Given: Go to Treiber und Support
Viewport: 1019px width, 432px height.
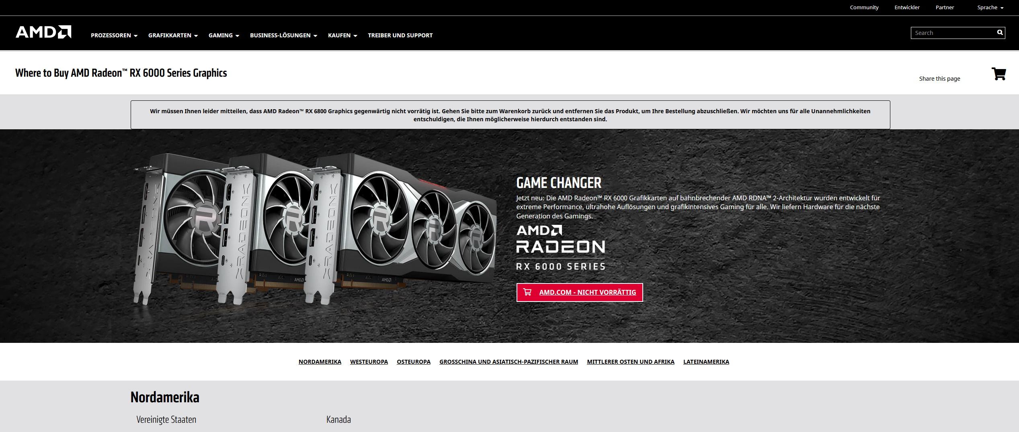Looking at the screenshot, I should tap(400, 35).
